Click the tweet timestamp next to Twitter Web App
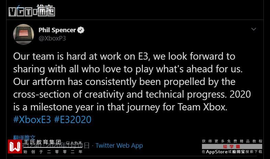 pos(69,146)
